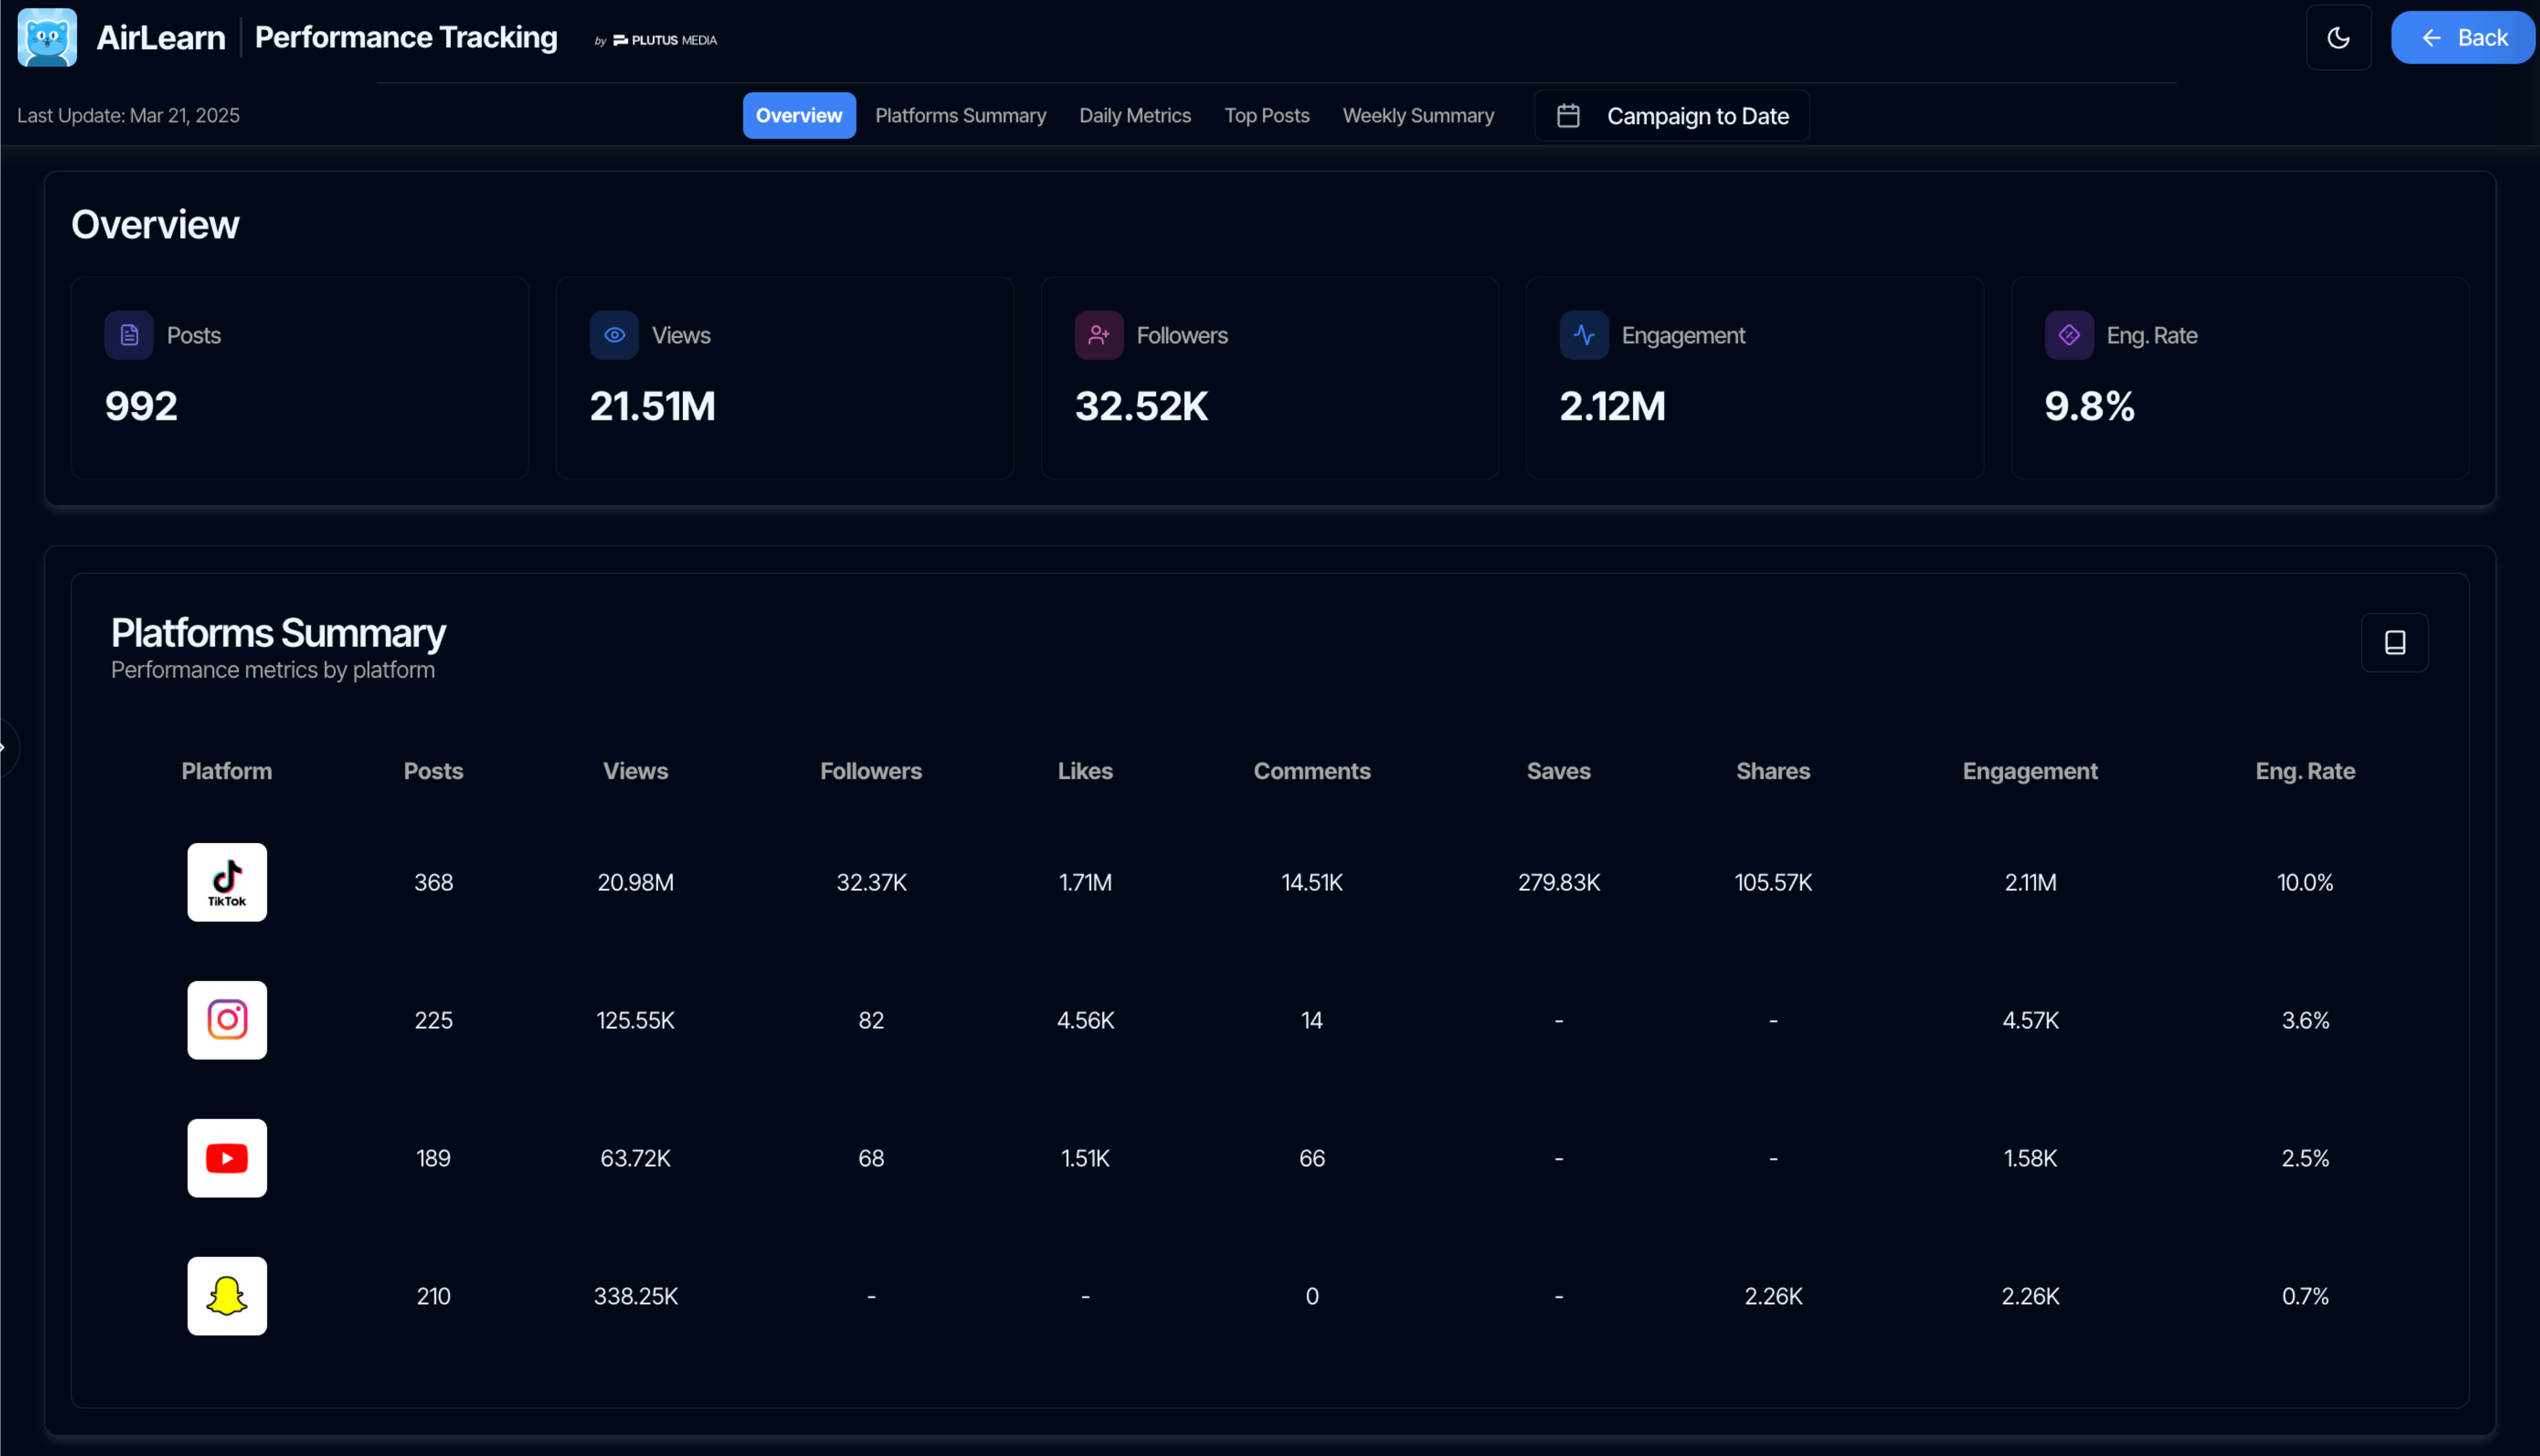Switch to the Daily Metrics tab
The width and height of the screenshot is (2540, 1456).
(x=1135, y=115)
